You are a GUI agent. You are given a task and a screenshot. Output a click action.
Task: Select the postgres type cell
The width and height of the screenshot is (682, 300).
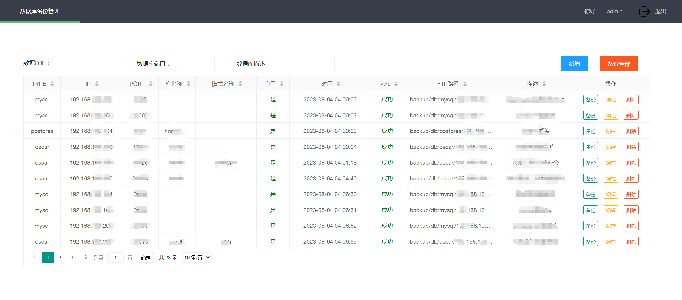coord(42,131)
